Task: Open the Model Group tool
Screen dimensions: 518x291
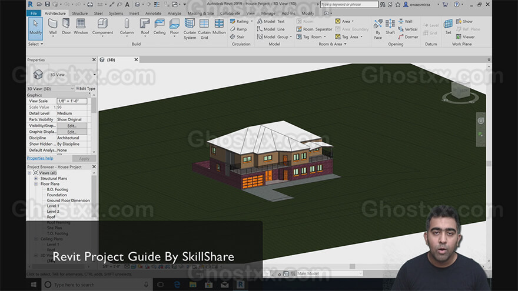Action: [x=274, y=37]
